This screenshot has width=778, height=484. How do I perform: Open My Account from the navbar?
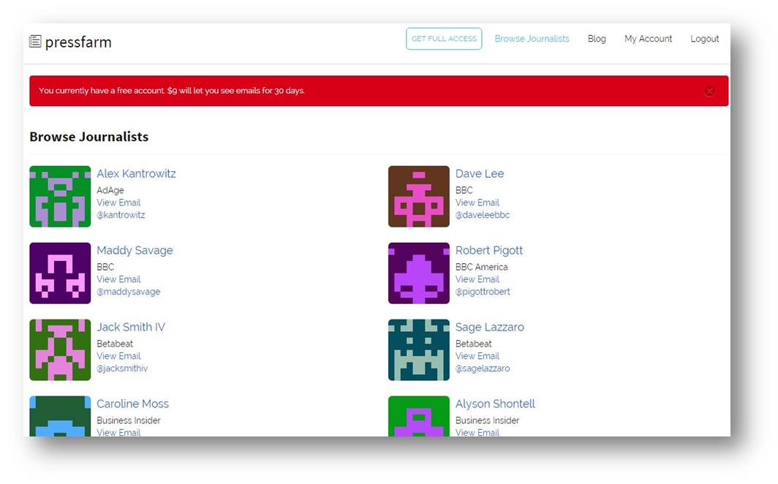coord(648,39)
